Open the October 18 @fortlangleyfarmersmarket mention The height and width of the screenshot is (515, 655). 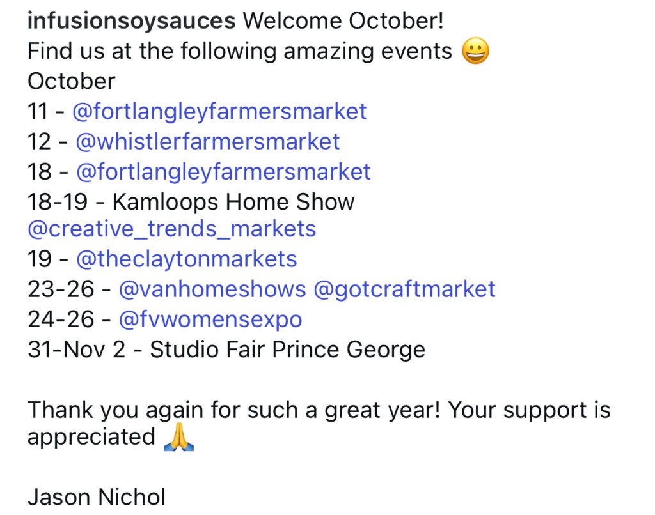223,171
